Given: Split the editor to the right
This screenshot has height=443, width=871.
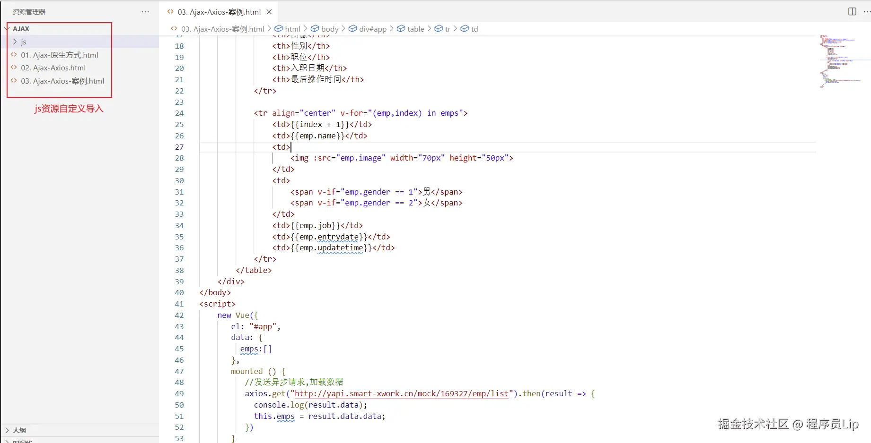Looking at the screenshot, I should click(852, 12).
